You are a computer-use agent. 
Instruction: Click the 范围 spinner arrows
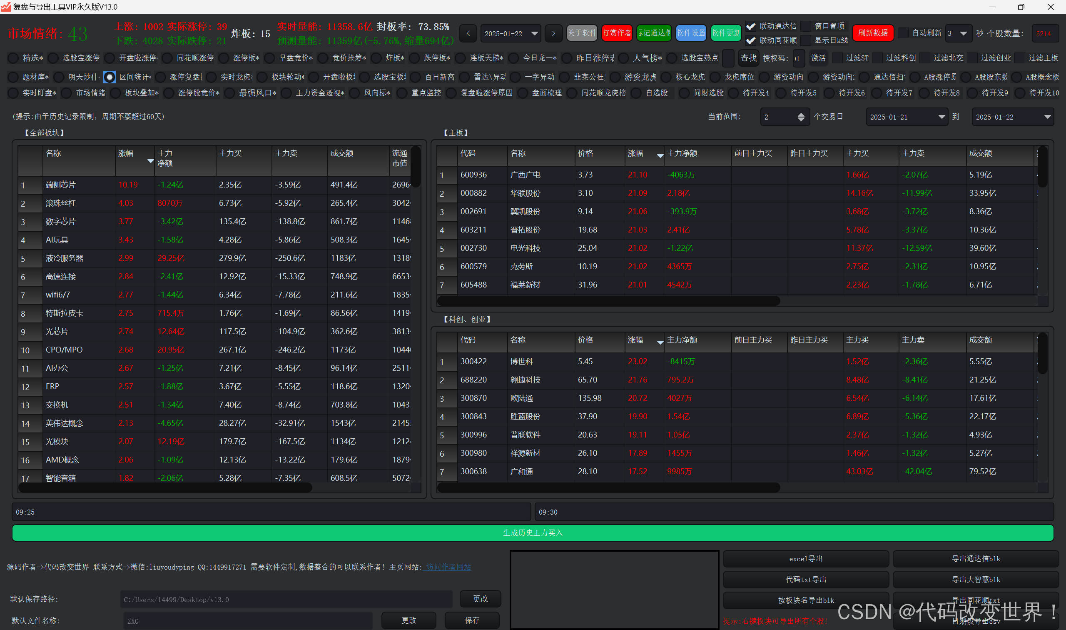(800, 117)
